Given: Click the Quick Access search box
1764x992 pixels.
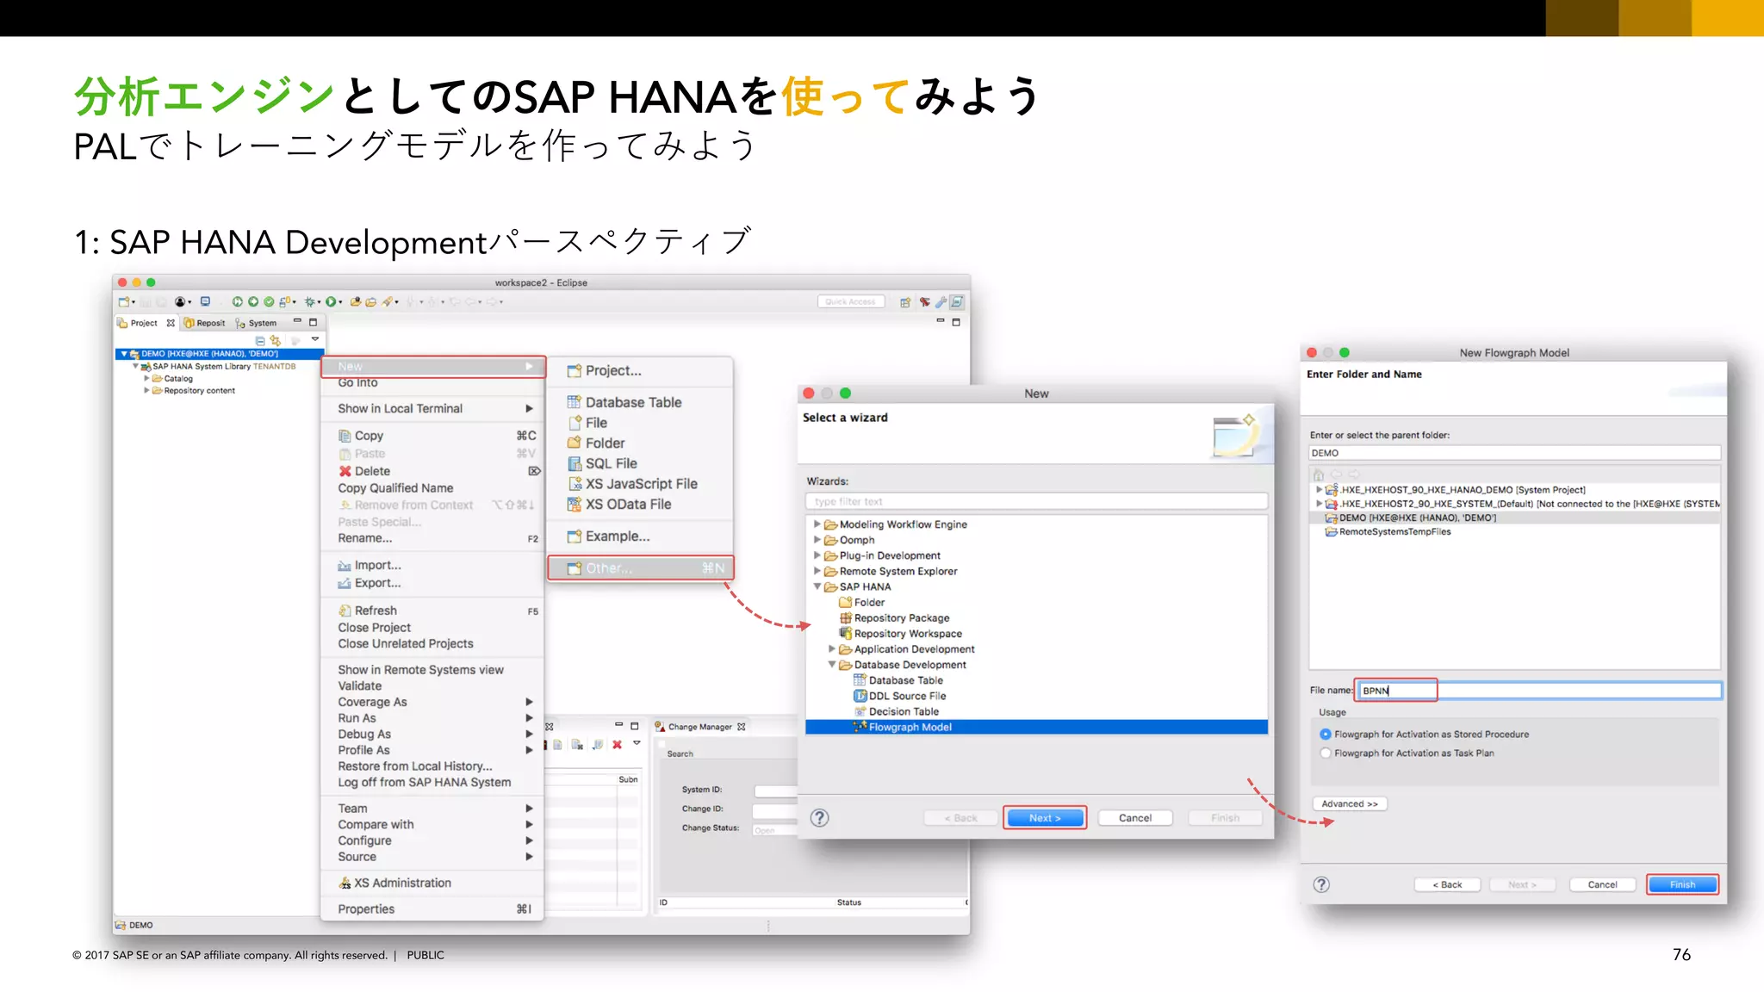Looking at the screenshot, I should (x=850, y=302).
